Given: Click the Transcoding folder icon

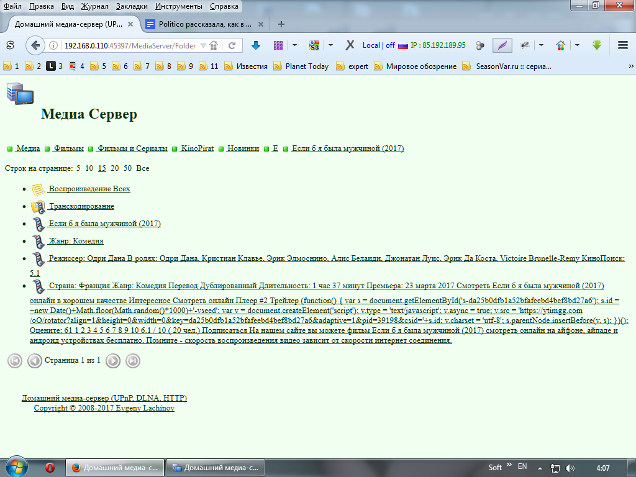Looking at the screenshot, I should (39, 207).
